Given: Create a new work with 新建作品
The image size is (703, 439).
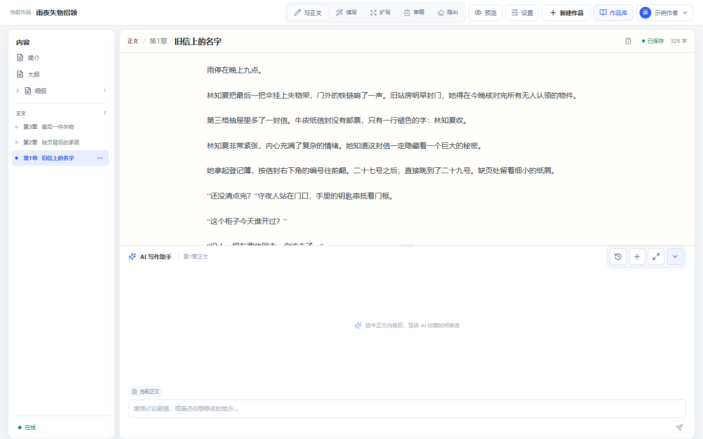Looking at the screenshot, I should (x=566, y=13).
